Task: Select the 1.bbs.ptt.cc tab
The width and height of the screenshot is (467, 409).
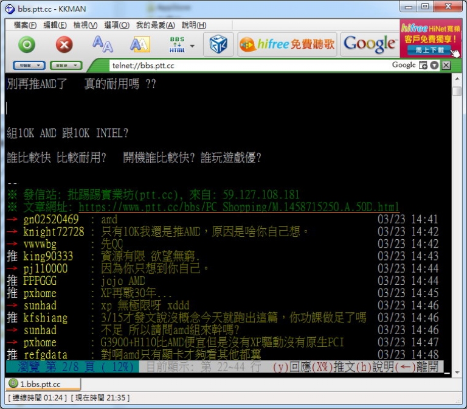Action: pos(43,384)
